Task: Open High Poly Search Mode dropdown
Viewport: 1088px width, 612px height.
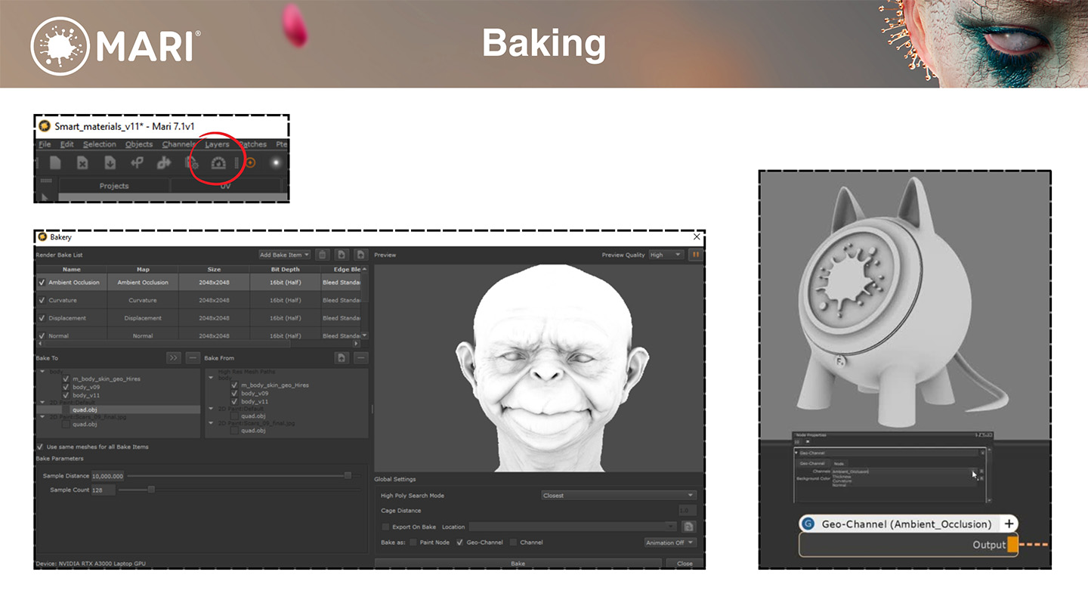Action: 618,496
